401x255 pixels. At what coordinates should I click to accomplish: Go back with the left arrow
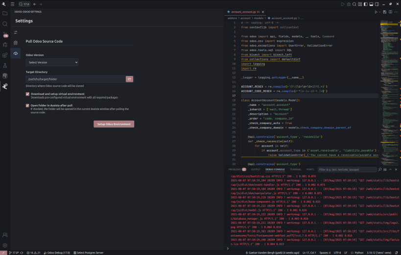point(35,4)
